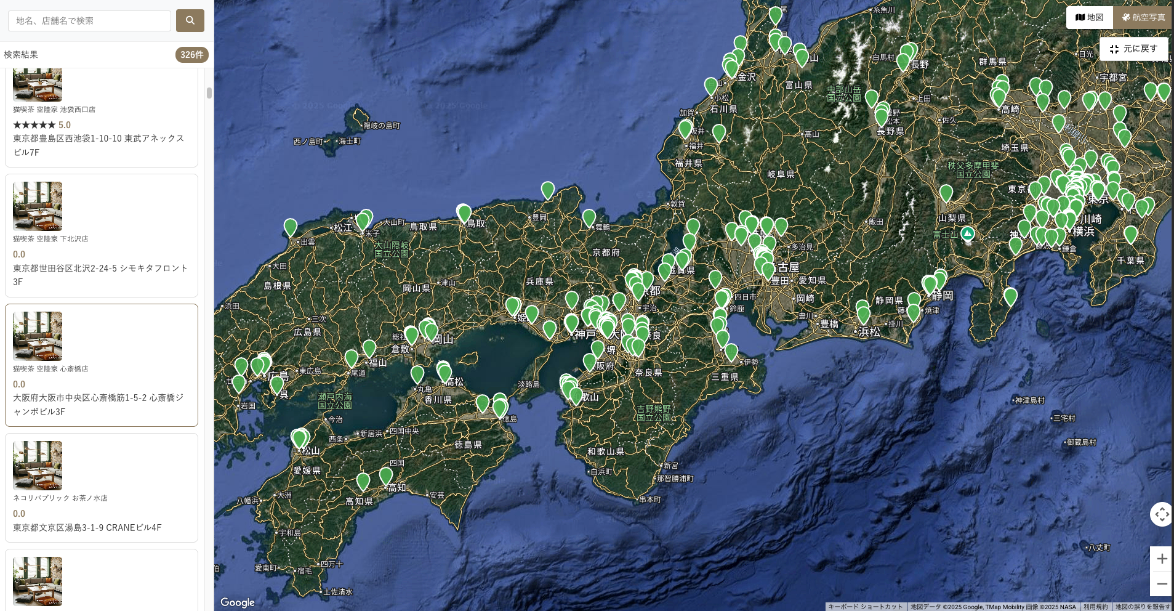The height and width of the screenshot is (611, 1174).
Task: Select the green pin near Maizuru
Action: [x=589, y=217]
